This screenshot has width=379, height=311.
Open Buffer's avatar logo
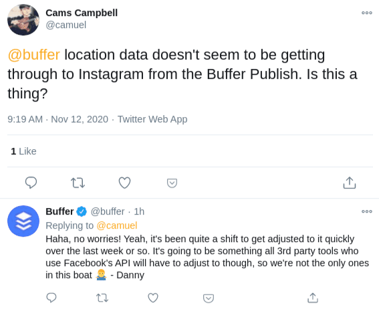(x=23, y=221)
